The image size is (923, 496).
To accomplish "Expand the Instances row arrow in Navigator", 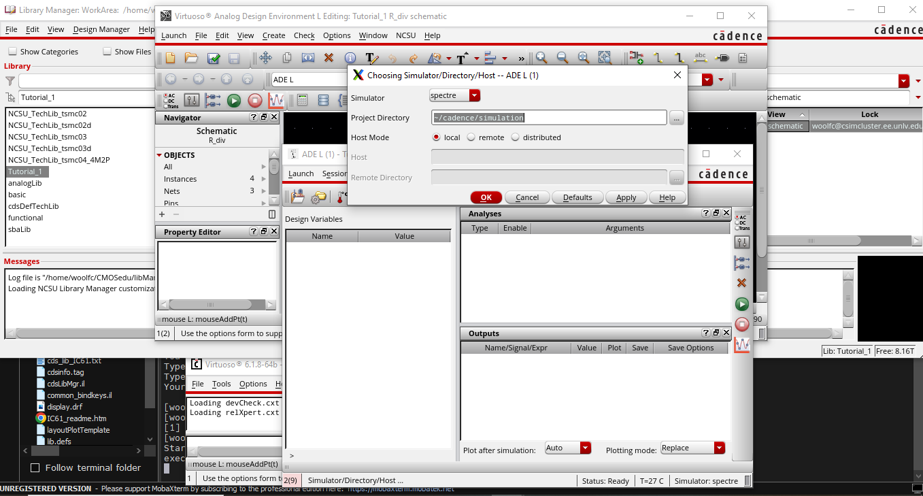I will tap(264, 179).
